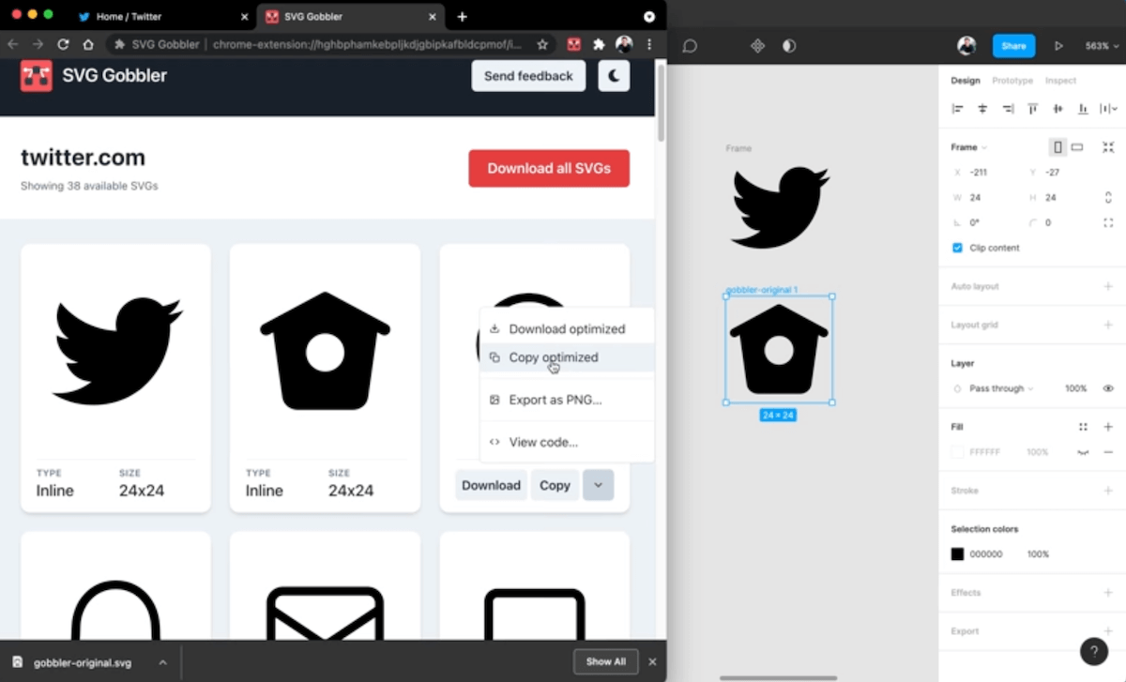1126x682 pixels.
Task: Choose Export as PNG menu item
Action: [x=567, y=400]
